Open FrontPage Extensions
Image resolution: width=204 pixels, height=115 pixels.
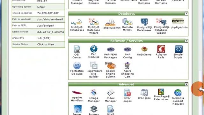(x=162, y=95)
